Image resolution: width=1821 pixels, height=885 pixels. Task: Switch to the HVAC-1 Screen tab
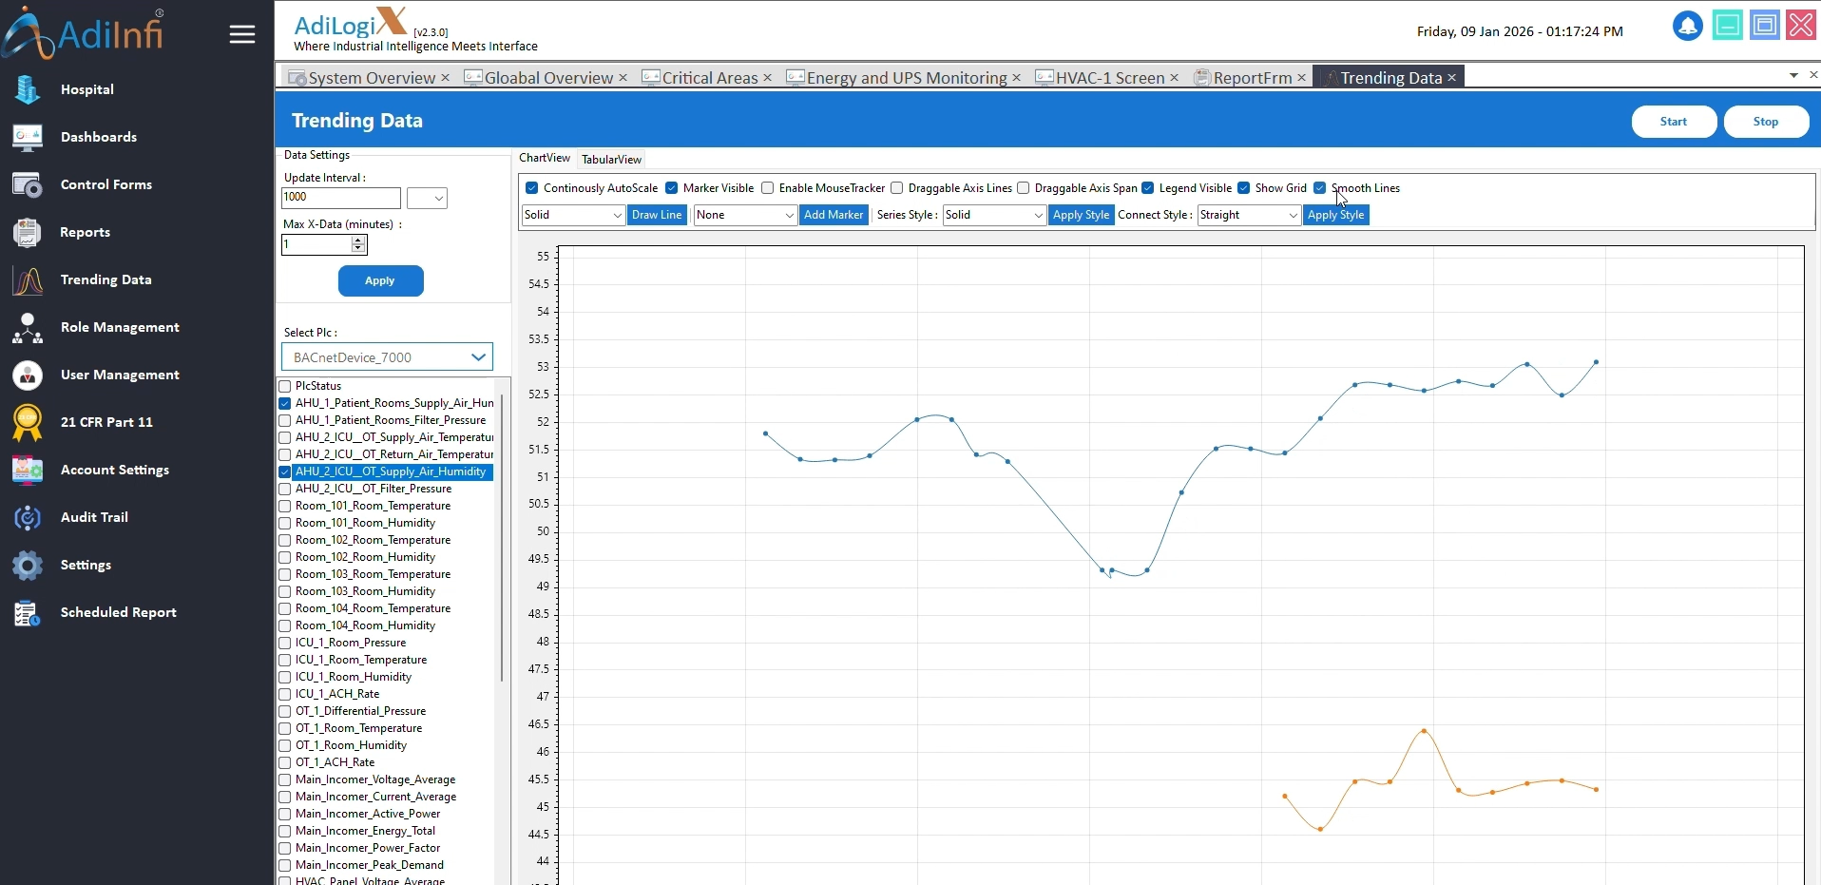pyautogui.click(x=1108, y=78)
